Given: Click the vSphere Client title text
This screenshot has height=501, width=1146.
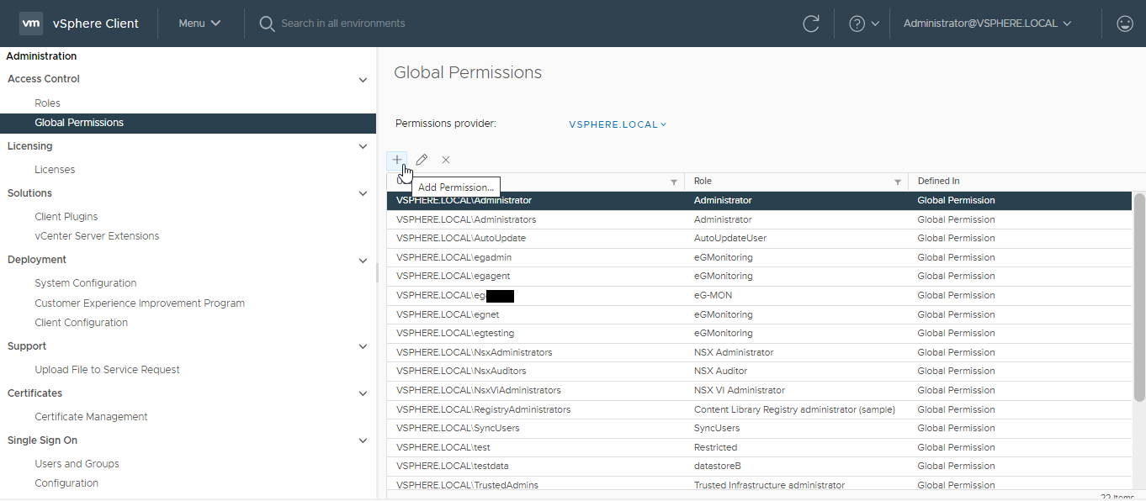Looking at the screenshot, I should [x=96, y=24].
